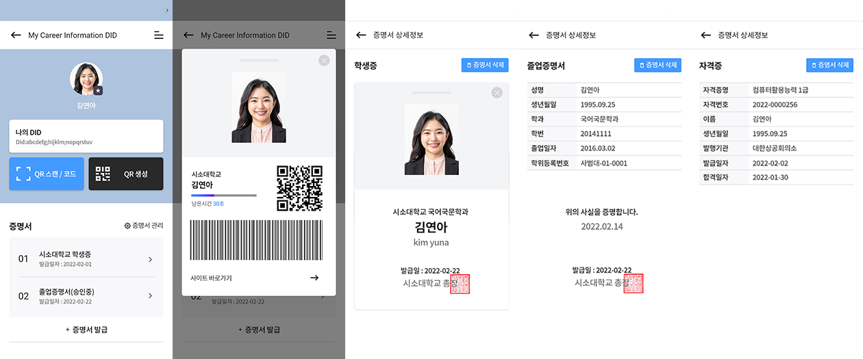This screenshot has height=359, width=863.
Task: Open QR 스캔 / 코드 button
Action: pos(46,174)
